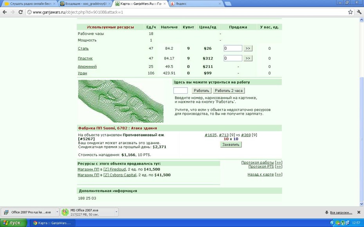Focus the captcha number input field
Viewport: 364px width, 227px height.
pyautogui.click(x=180, y=91)
